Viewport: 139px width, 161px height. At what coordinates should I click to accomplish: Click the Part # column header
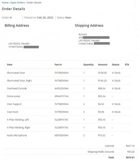coord(58,65)
